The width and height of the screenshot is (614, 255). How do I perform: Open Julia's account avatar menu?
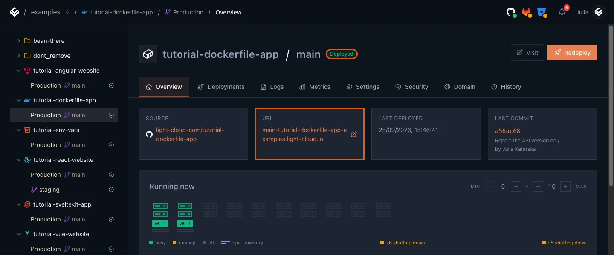599,12
